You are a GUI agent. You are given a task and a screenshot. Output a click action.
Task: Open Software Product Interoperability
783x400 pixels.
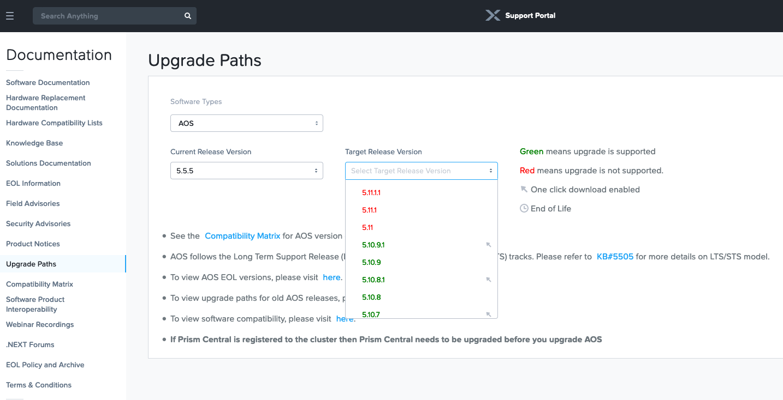pos(35,305)
